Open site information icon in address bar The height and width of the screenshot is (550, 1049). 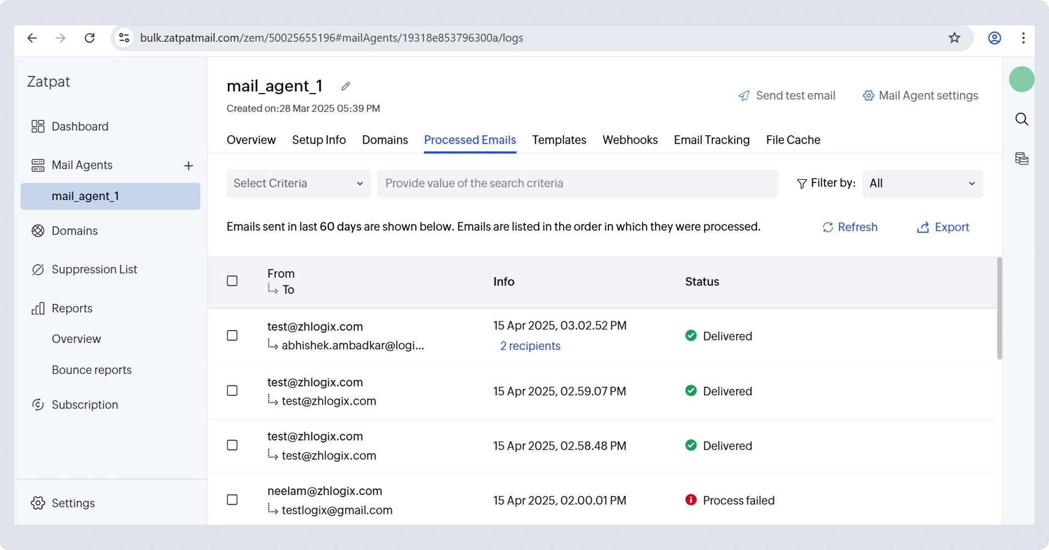[124, 38]
